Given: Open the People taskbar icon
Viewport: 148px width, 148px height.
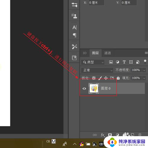Looking at the screenshot, I should click(x=65, y=144).
